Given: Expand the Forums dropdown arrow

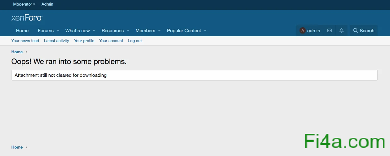Looking at the screenshot, I should click(x=58, y=31).
